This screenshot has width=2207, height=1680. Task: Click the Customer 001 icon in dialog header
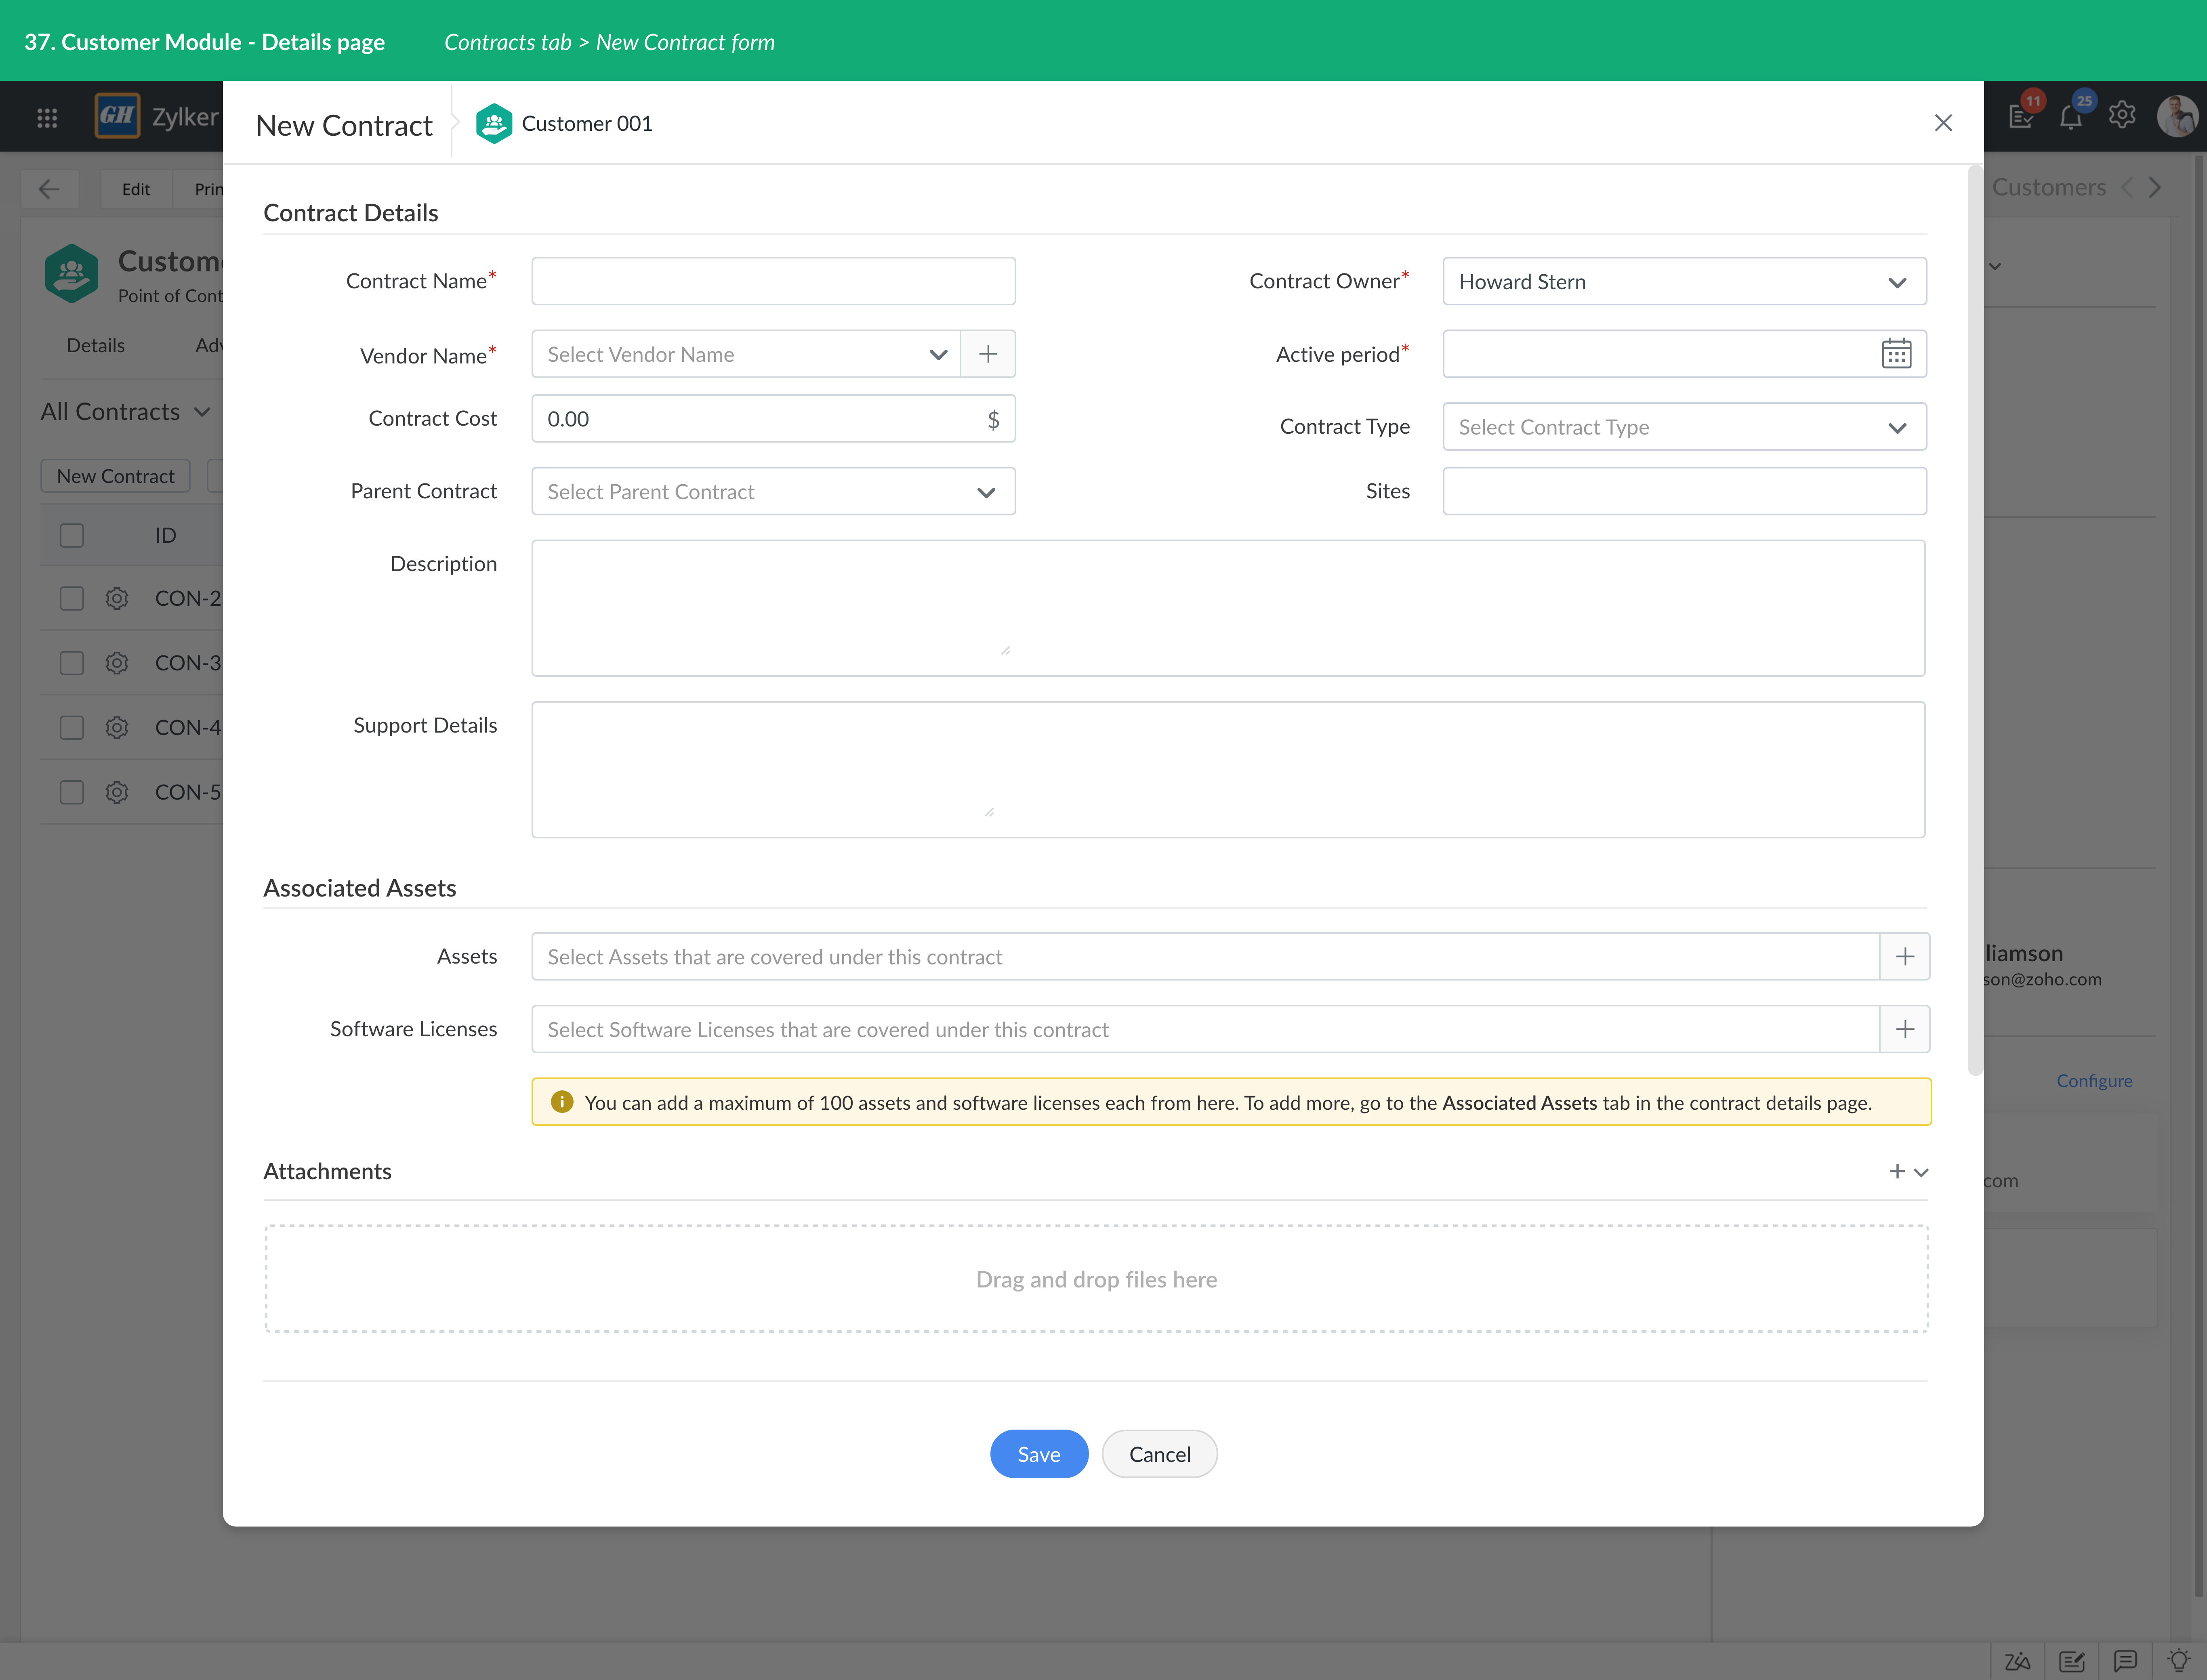pyautogui.click(x=494, y=123)
